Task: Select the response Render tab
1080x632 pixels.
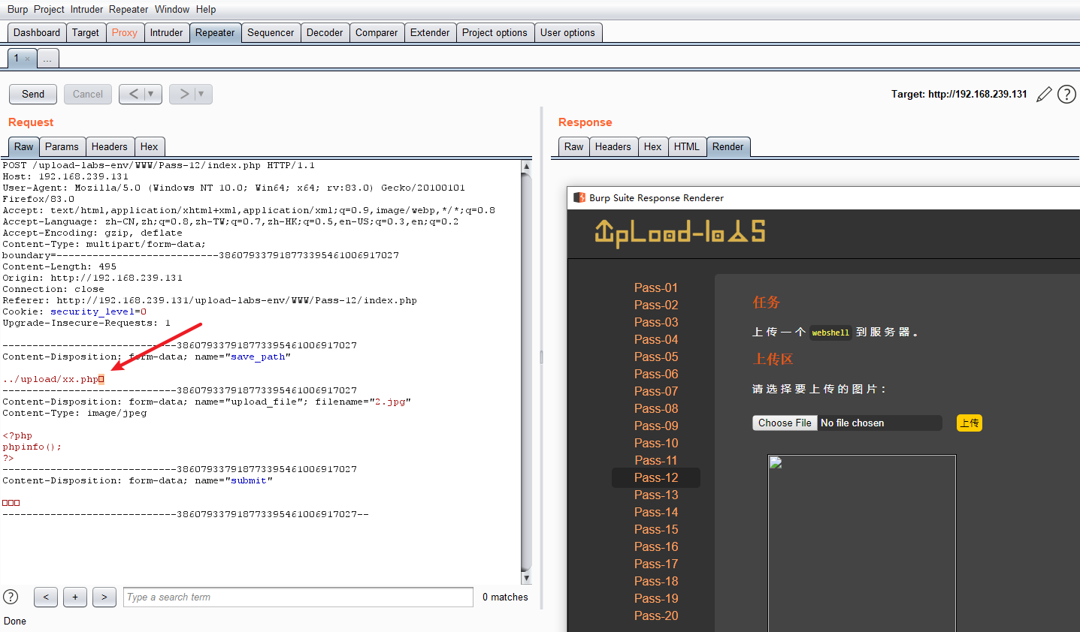Action: click(x=728, y=146)
